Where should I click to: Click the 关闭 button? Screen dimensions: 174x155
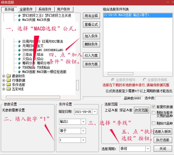click(163, 149)
